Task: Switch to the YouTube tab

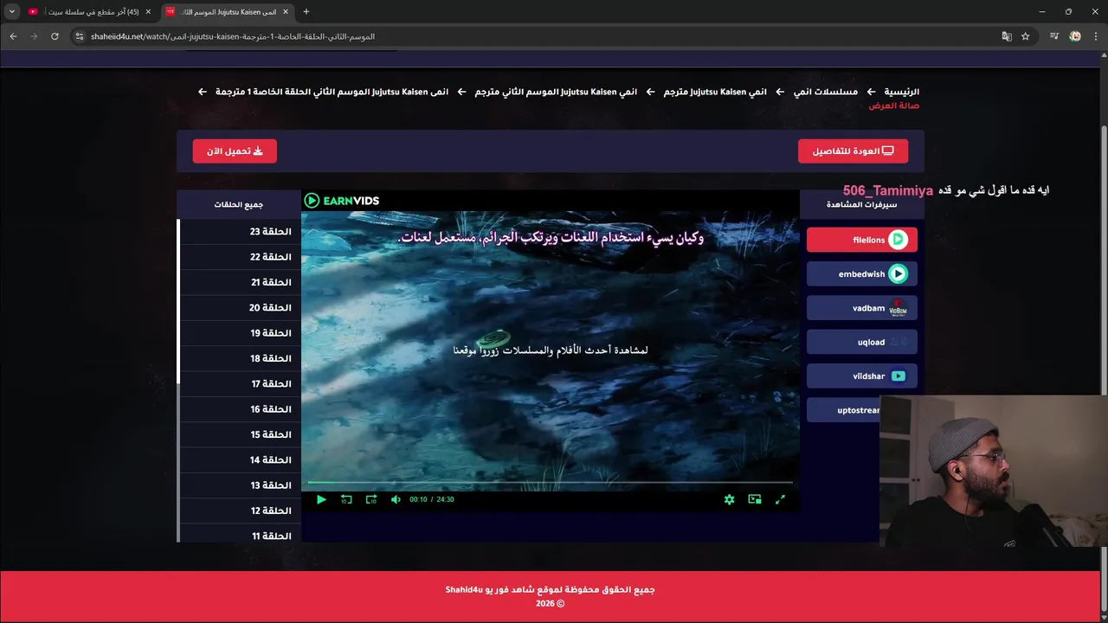Action: click(90, 12)
